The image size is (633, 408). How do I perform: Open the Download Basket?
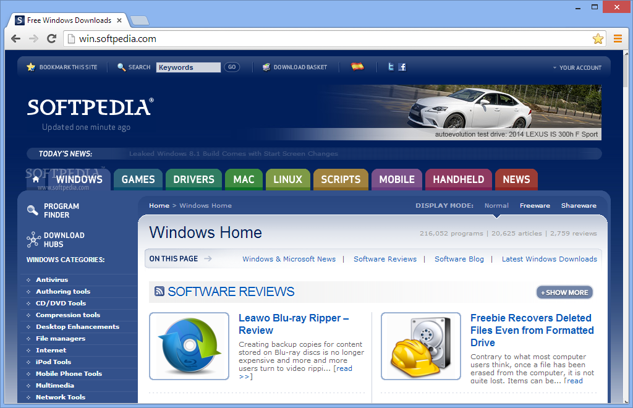tap(295, 67)
